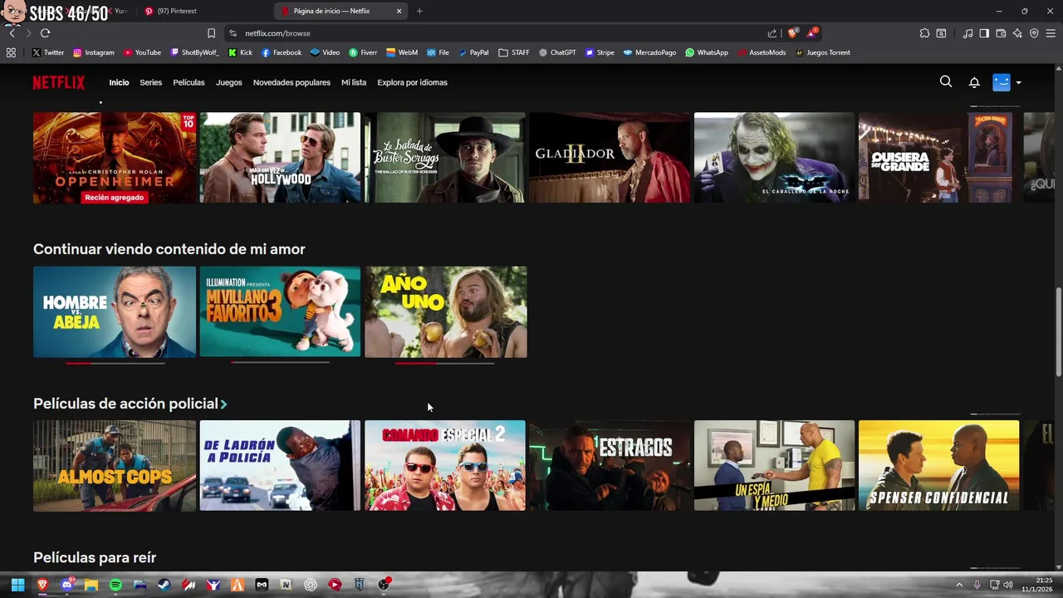
Task: Open Spenser Confidencial
Action: point(938,465)
